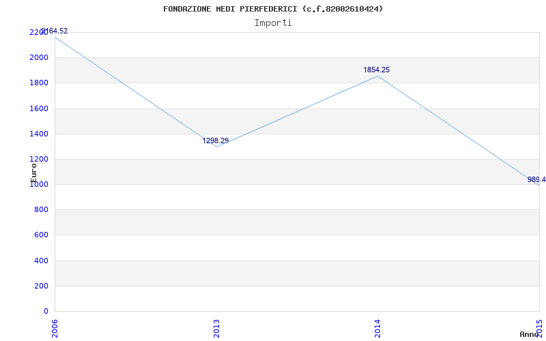Select the 989.4 data label
This screenshot has height=341, width=546.
click(536, 179)
